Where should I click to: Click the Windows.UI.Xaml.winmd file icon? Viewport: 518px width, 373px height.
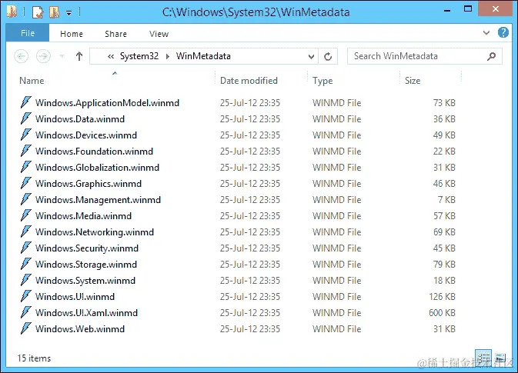pyautogui.click(x=26, y=313)
